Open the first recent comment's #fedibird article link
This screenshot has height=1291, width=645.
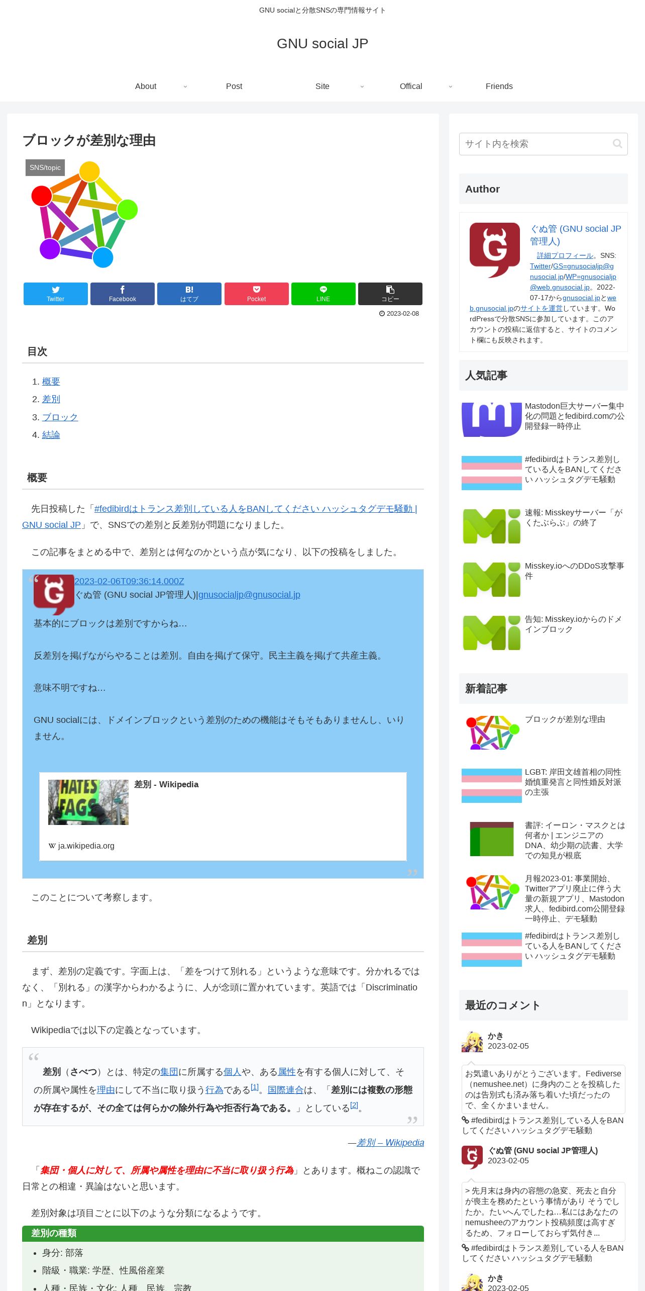(x=543, y=1125)
